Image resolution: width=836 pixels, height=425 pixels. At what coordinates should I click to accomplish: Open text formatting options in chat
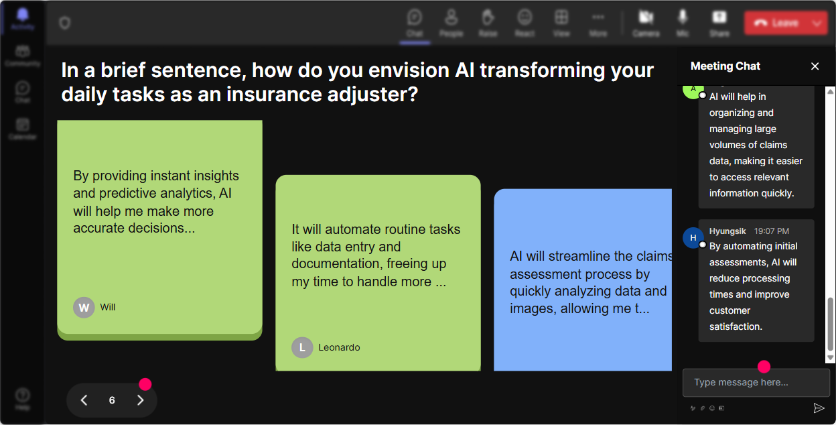pyautogui.click(x=693, y=408)
